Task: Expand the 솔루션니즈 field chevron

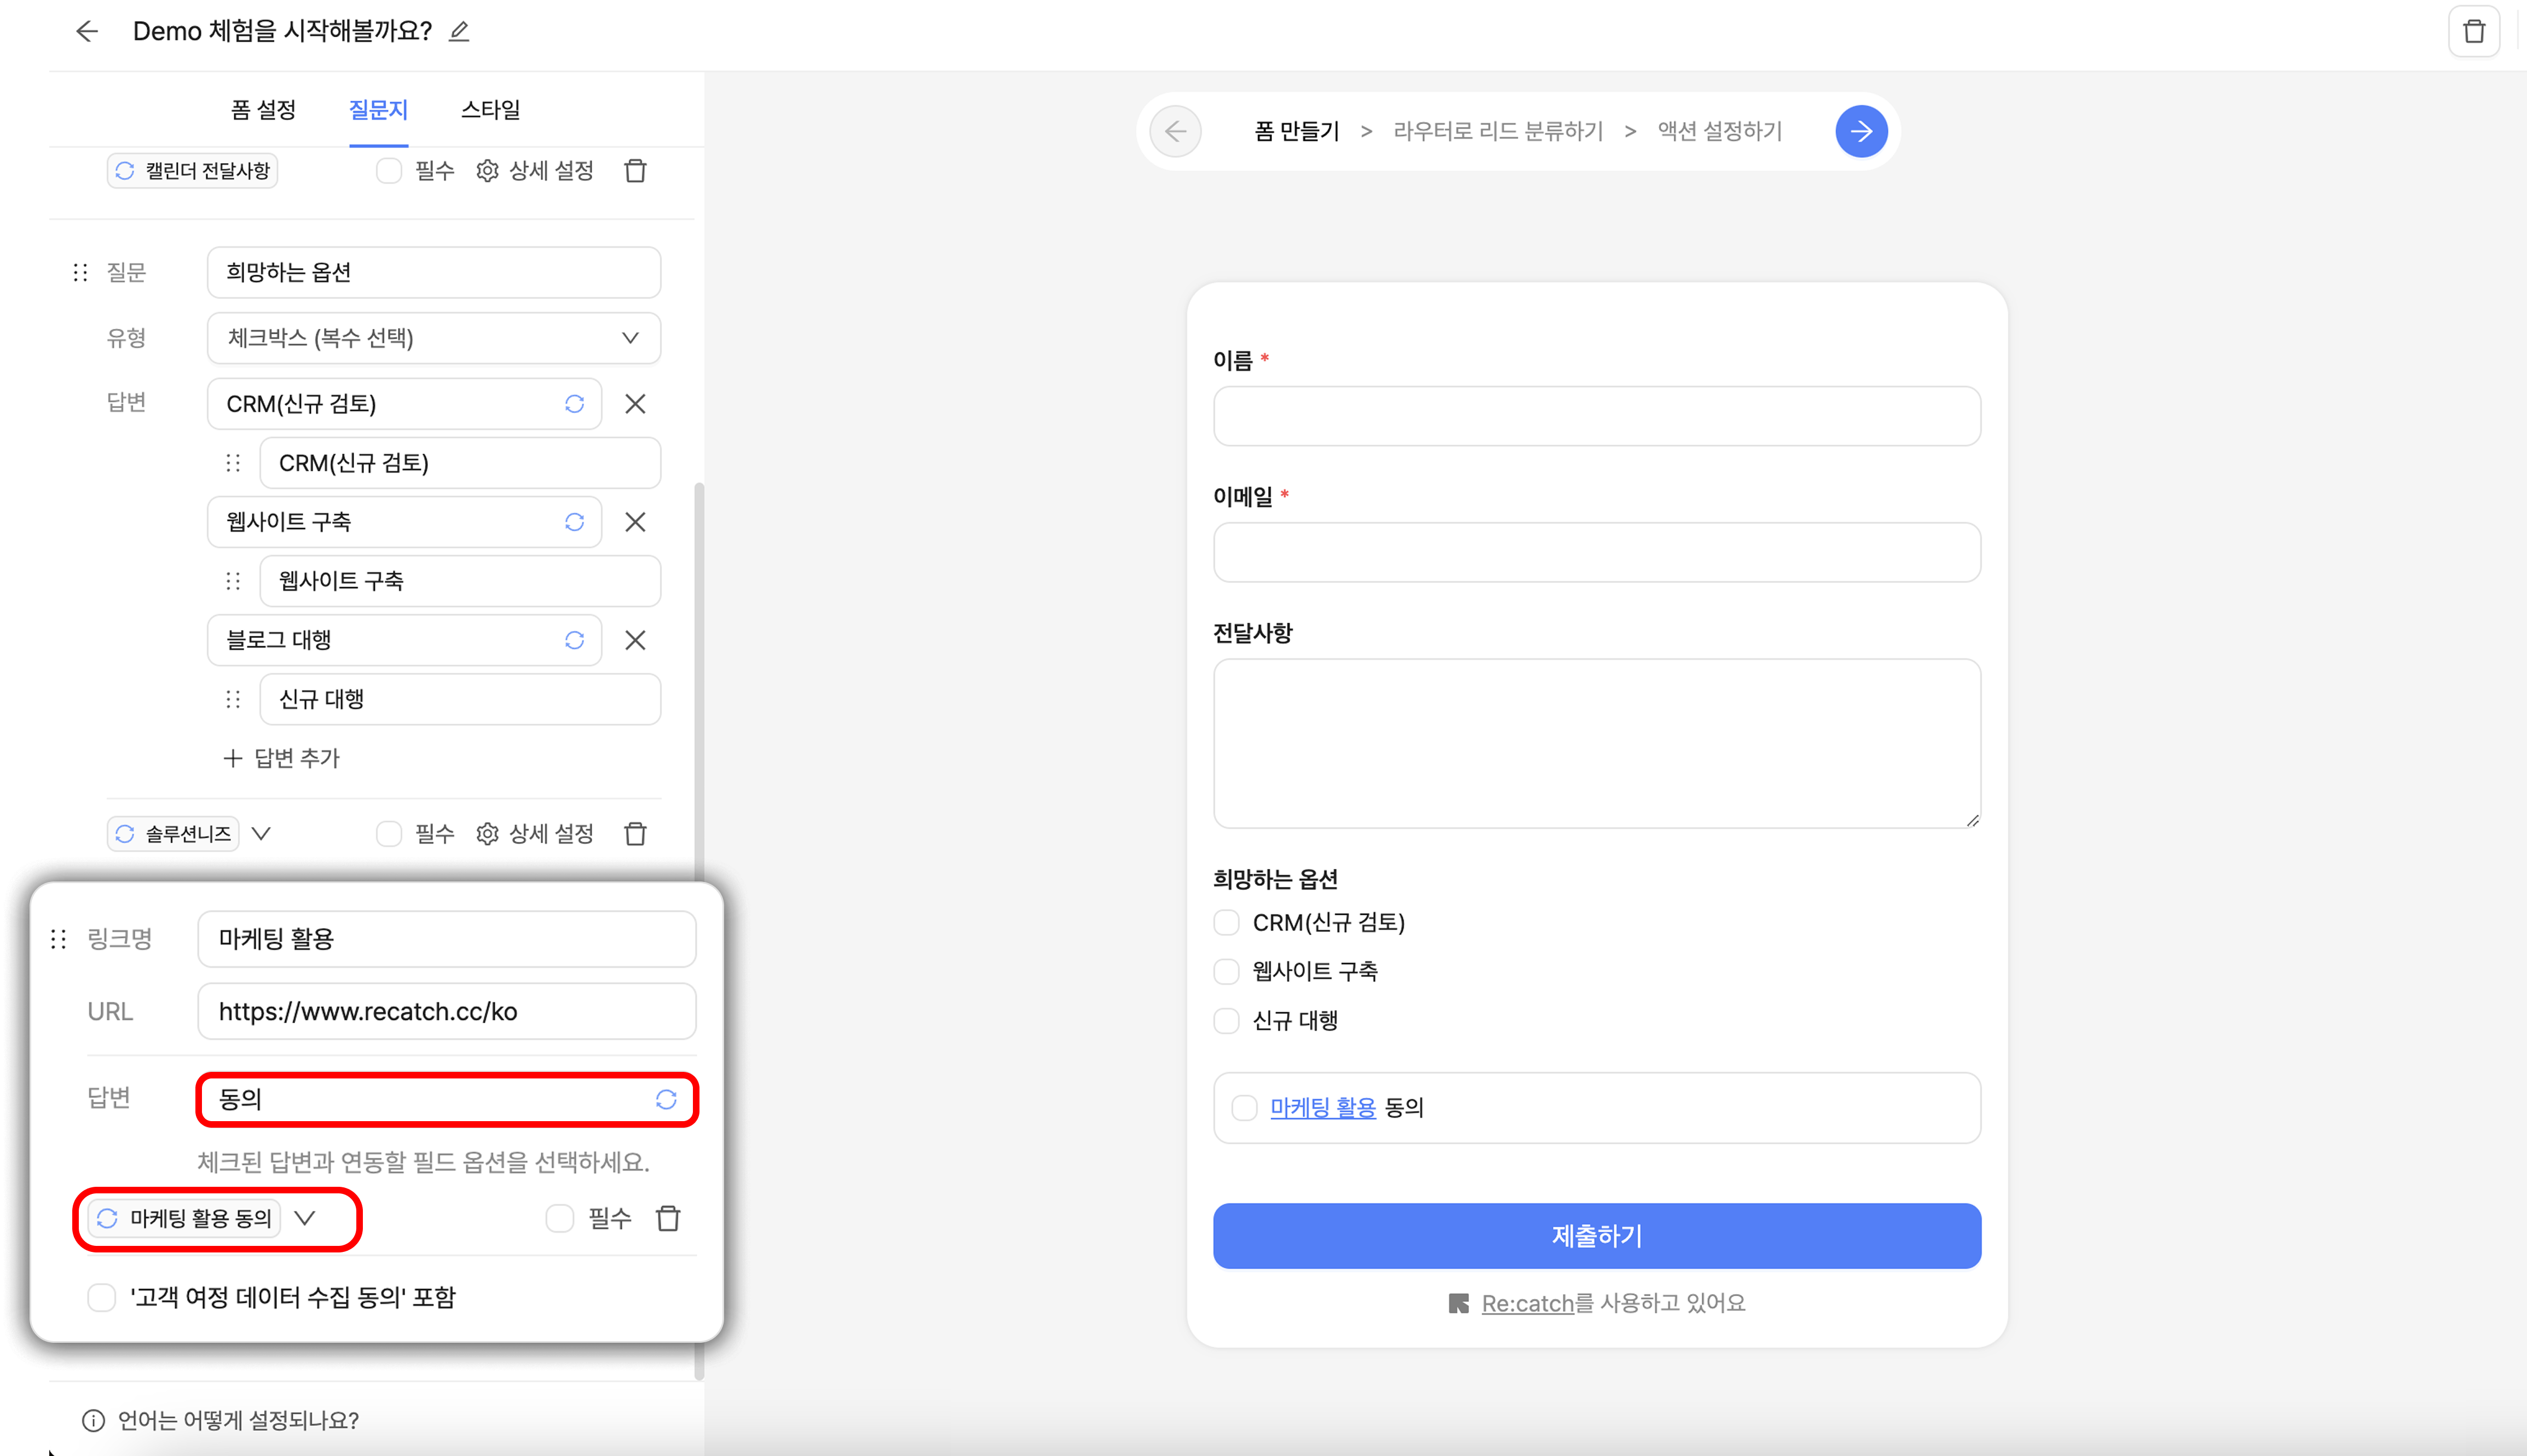Action: [x=262, y=834]
